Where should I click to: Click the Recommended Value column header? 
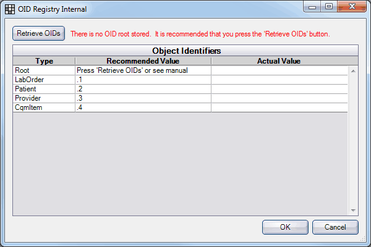coord(143,61)
